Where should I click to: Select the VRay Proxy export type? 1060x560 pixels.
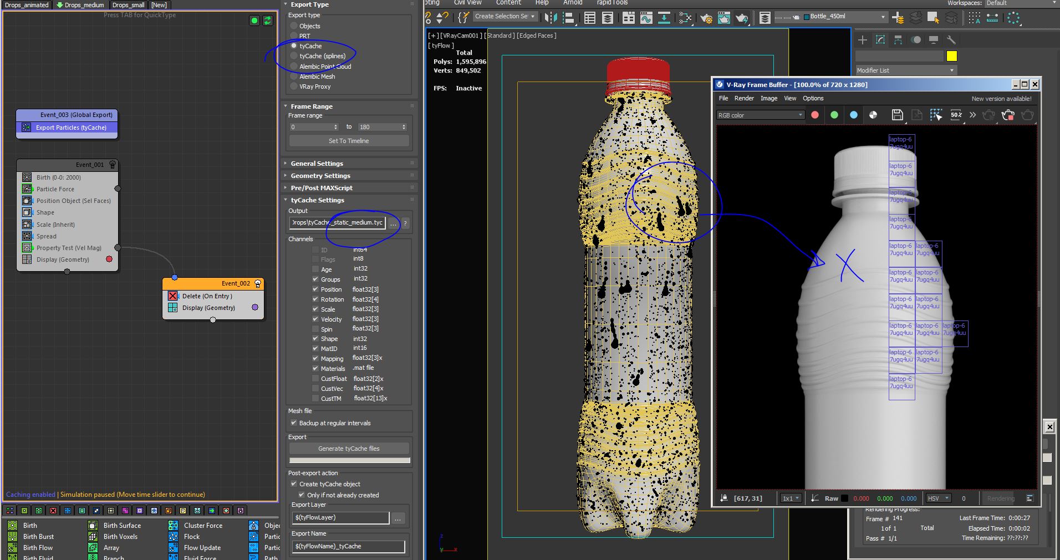(x=294, y=86)
